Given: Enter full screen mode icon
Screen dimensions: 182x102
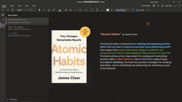Looking at the screenshot, I should coord(176,6).
